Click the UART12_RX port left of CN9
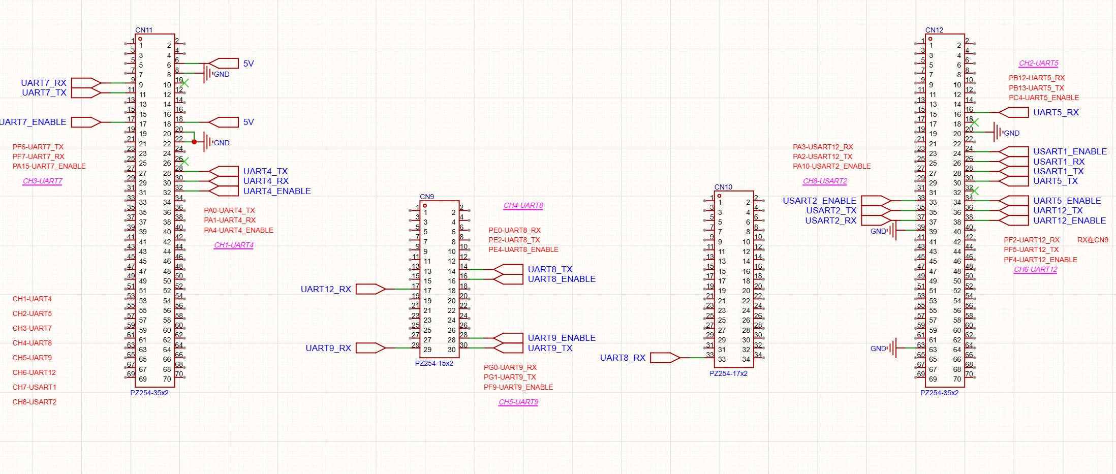1116x474 pixels. (371, 289)
